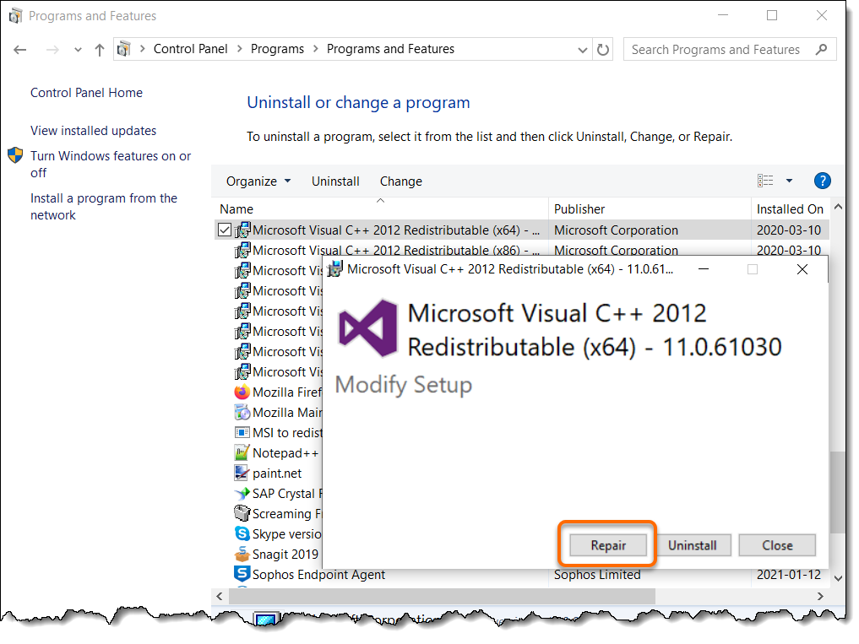Click the Mozilla Firefox icon in list

[x=242, y=392]
